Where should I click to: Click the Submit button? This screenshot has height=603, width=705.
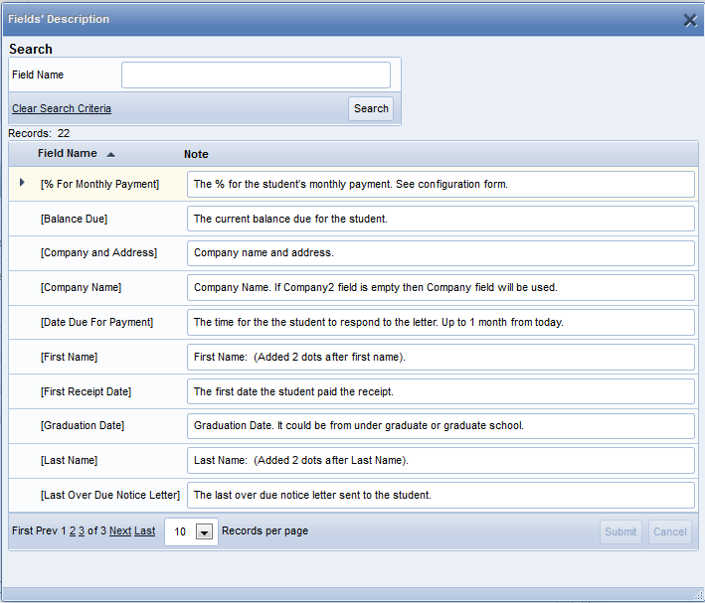click(x=620, y=531)
